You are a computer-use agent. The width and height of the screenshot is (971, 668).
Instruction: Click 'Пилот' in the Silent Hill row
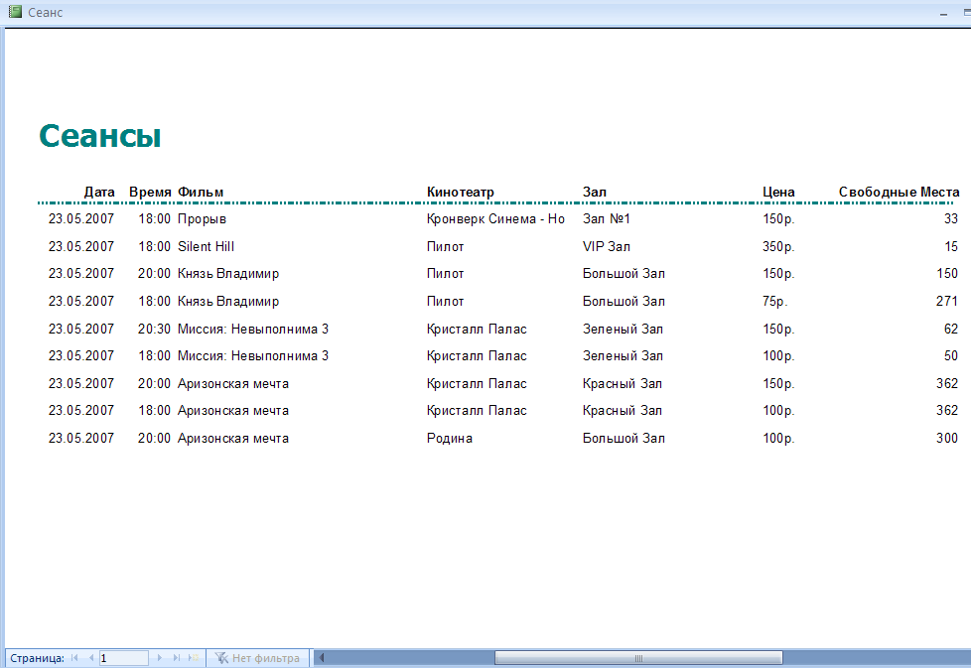[445, 246]
